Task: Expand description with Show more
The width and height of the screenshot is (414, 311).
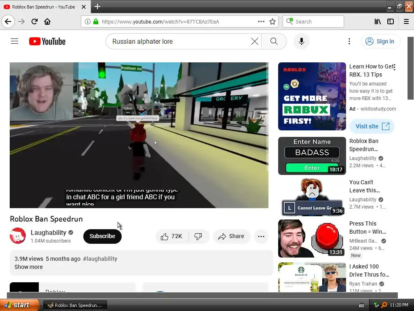Action: tap(29, 267)
